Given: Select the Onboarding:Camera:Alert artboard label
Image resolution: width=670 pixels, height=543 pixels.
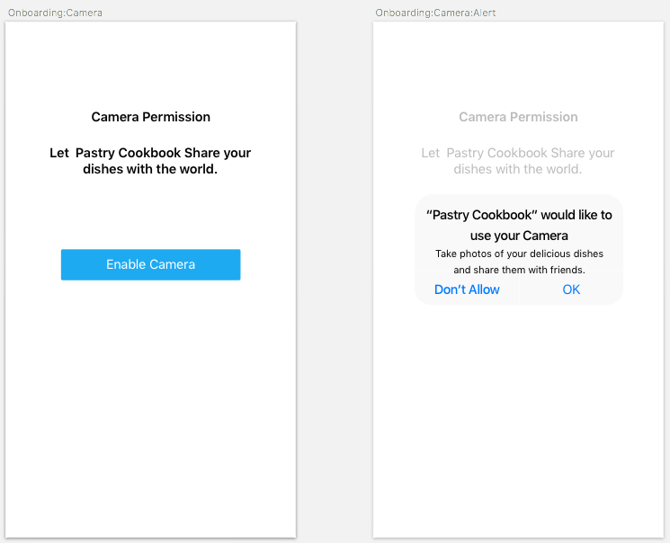Looking at the screenshot, I should coord(435,13).
